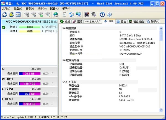This screenshot has height=120, width=166.
Task: Click the refresh with warning triangle icon
Action: (11, 14)
